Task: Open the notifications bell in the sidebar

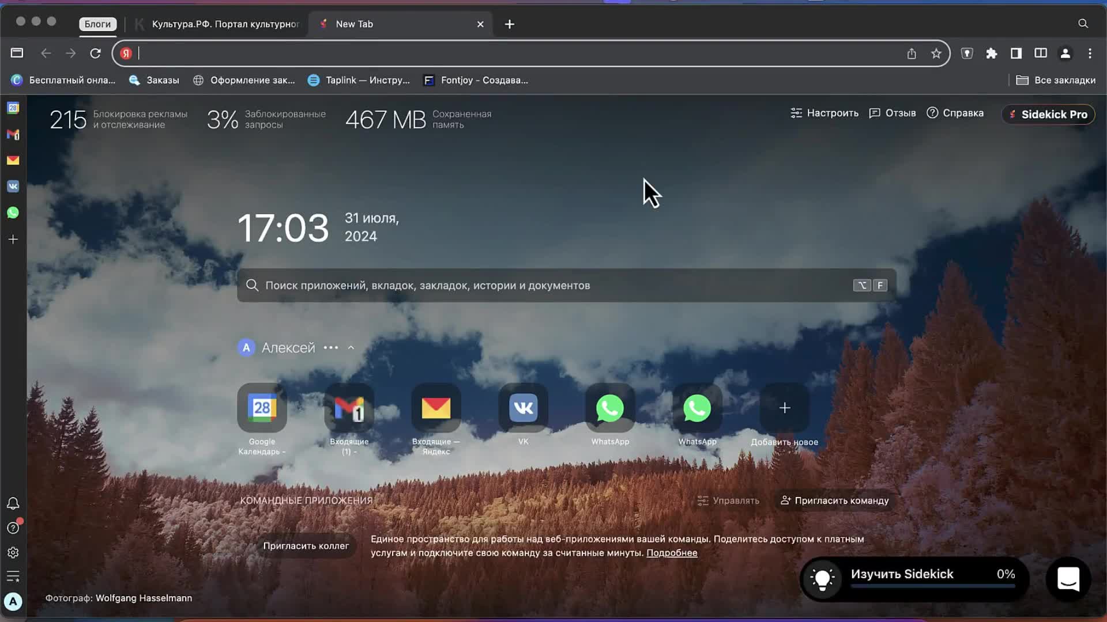Action: click(13, 503)
